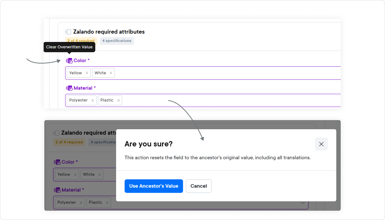Click the Color * label behind the dialog
This screenshot has width=385, height=220.
70,162
